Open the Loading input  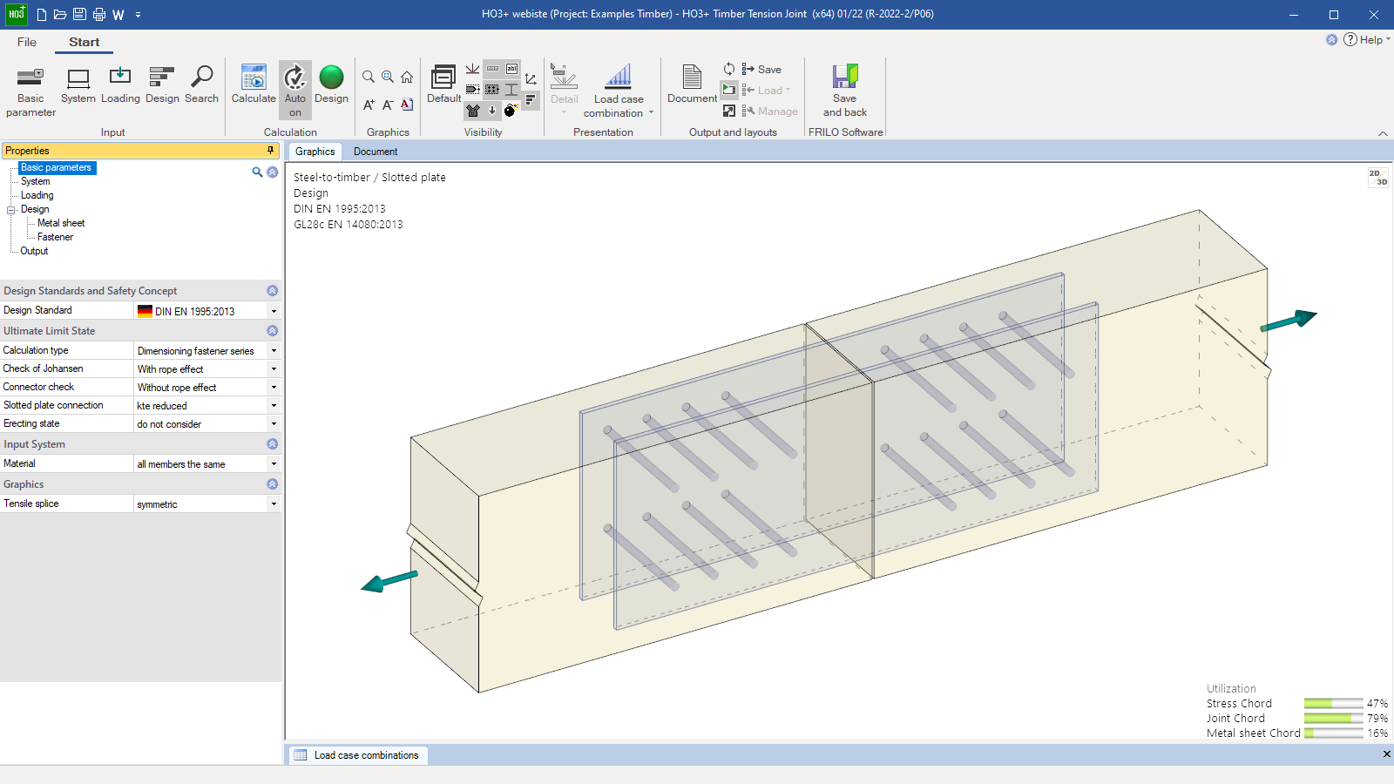click(120, 85)
